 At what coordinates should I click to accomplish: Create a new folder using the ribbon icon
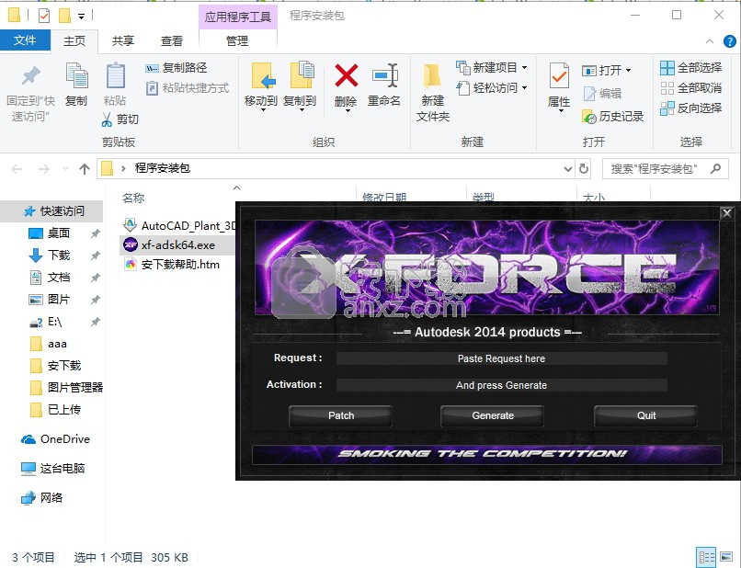(432, 75)
